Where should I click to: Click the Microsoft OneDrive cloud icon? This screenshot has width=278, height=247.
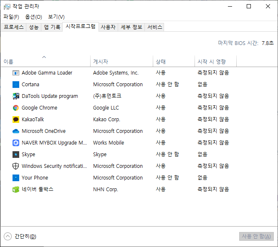[x=16, y=131]
